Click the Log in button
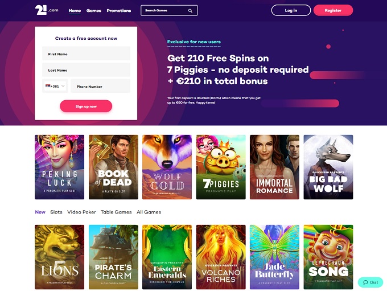 pyautogui.click(x=291, y=10)
